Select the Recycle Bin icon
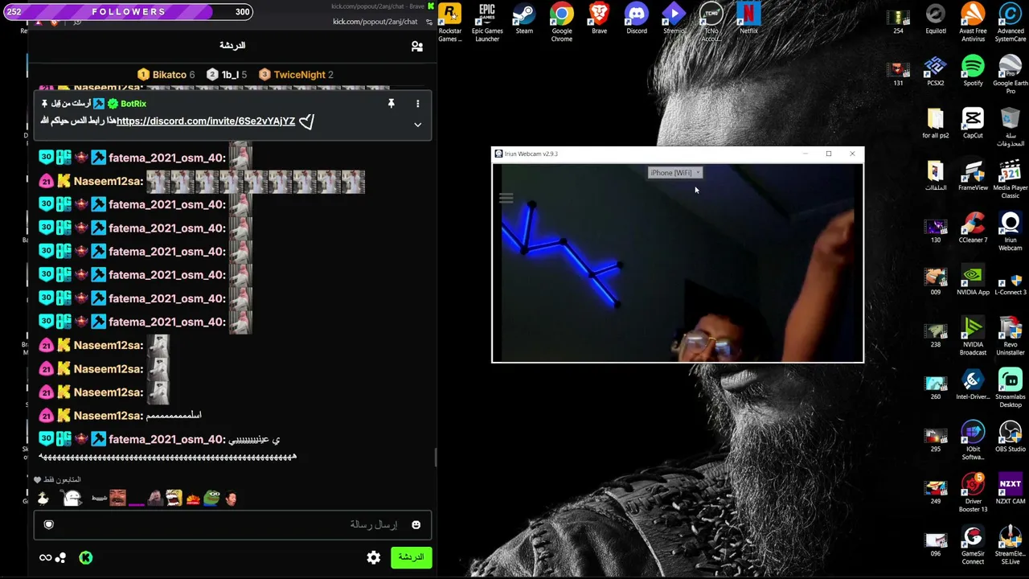1029x579 pixels. pos(1011,127)
